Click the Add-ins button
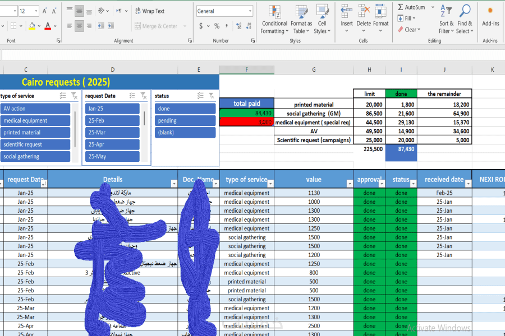This screenshot has width=505, height=336. [x=490, y=16]
